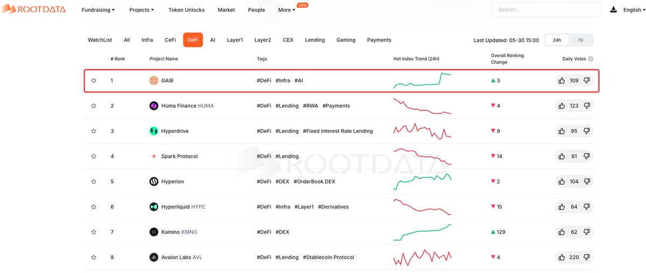The width and height of the screenshot is (646, 273).
Task: Expand the Projects dropdown menu
Action: pos(142,10)
